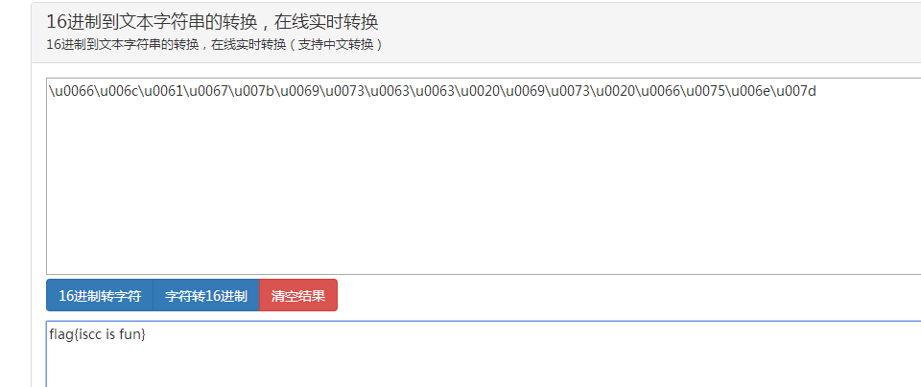This screenshot has height=387, width=921.
Task: Click the word iscc in the output
Action: pyautogui.click(x=89, y=335)
